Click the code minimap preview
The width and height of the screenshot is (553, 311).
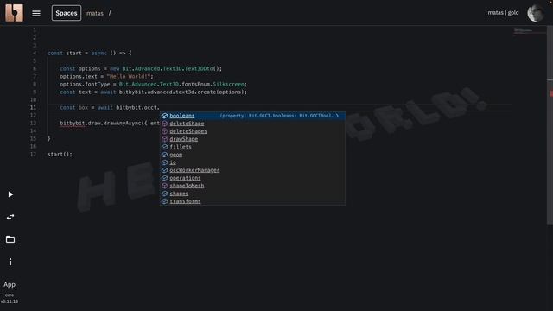(529, 32)
